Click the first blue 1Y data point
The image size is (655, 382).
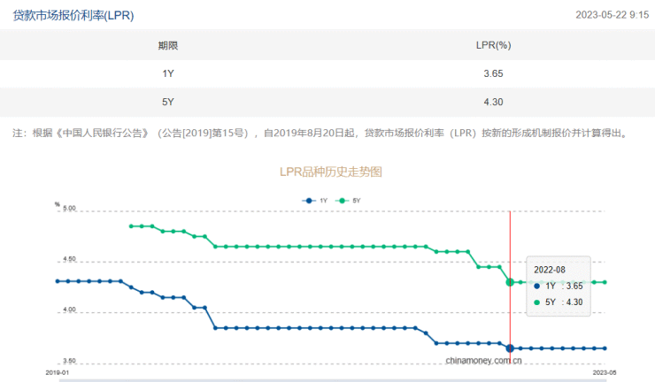pyautogui.click(x=57, y=281)
